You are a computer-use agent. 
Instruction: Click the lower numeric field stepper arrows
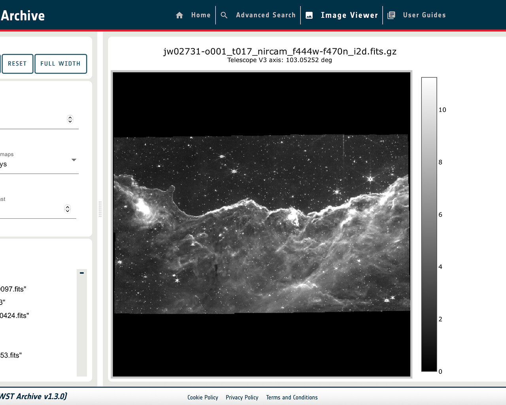(68, 209)
